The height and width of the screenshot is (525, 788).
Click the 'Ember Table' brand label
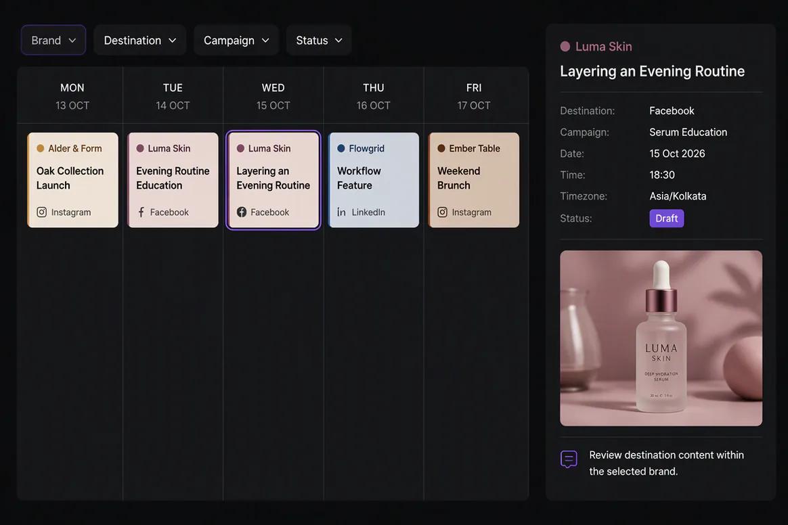[x=475, y=148]
